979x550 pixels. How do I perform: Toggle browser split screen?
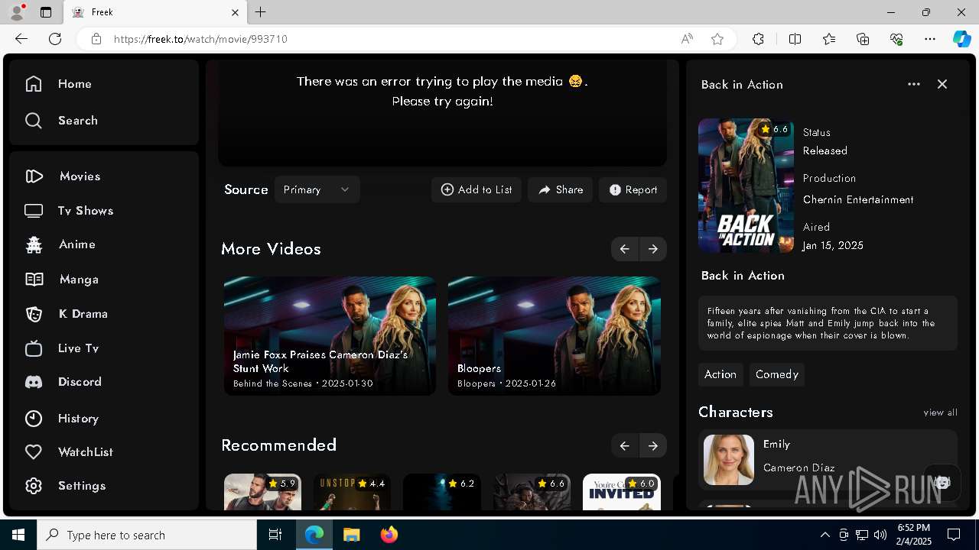coord(795,39)
